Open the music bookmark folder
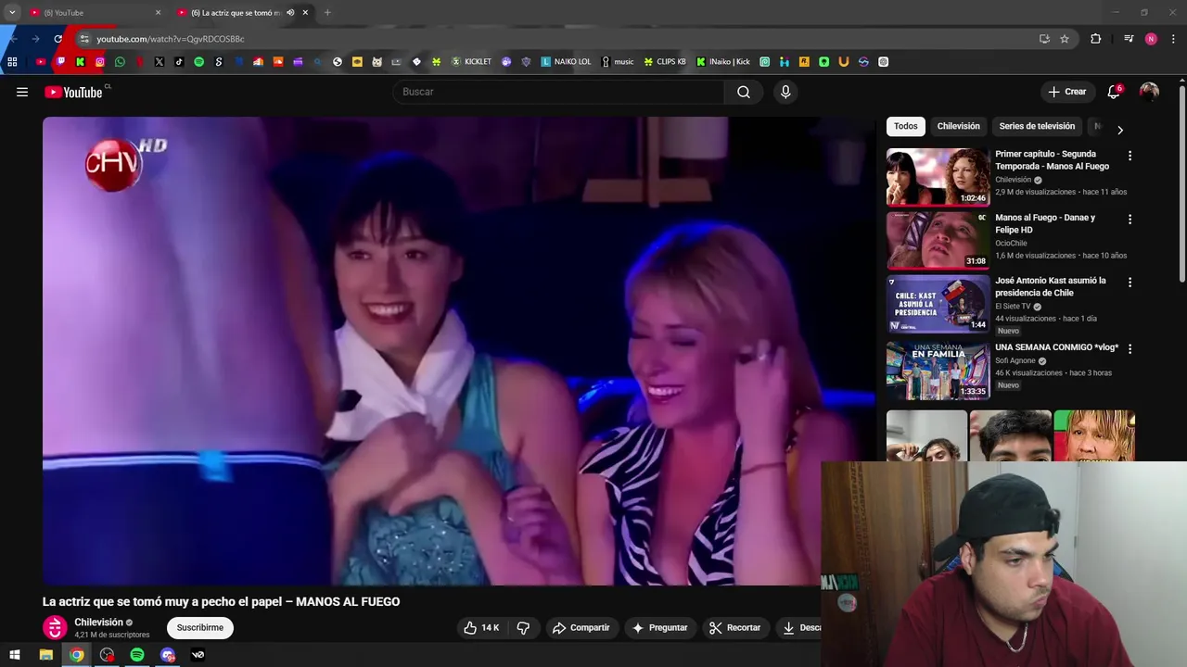Image resolution: width=1187 pixels, height=667 pixels. pyautogui.click(x=618, y=62)
